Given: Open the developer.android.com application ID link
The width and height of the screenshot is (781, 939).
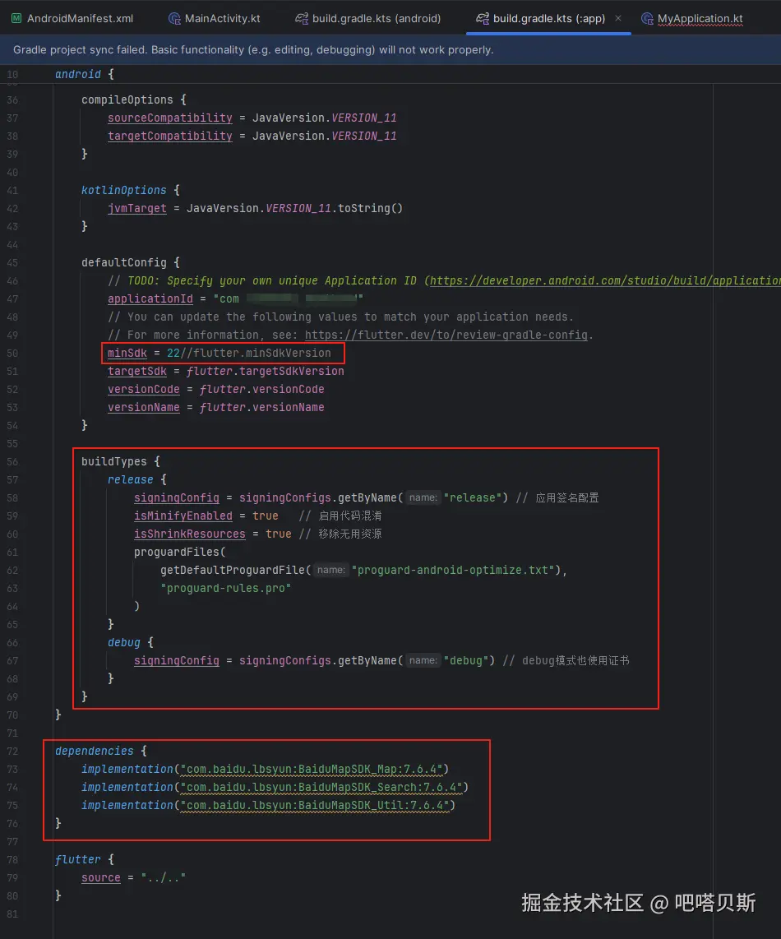Looking at the screenshot, I should coord(606,280).
